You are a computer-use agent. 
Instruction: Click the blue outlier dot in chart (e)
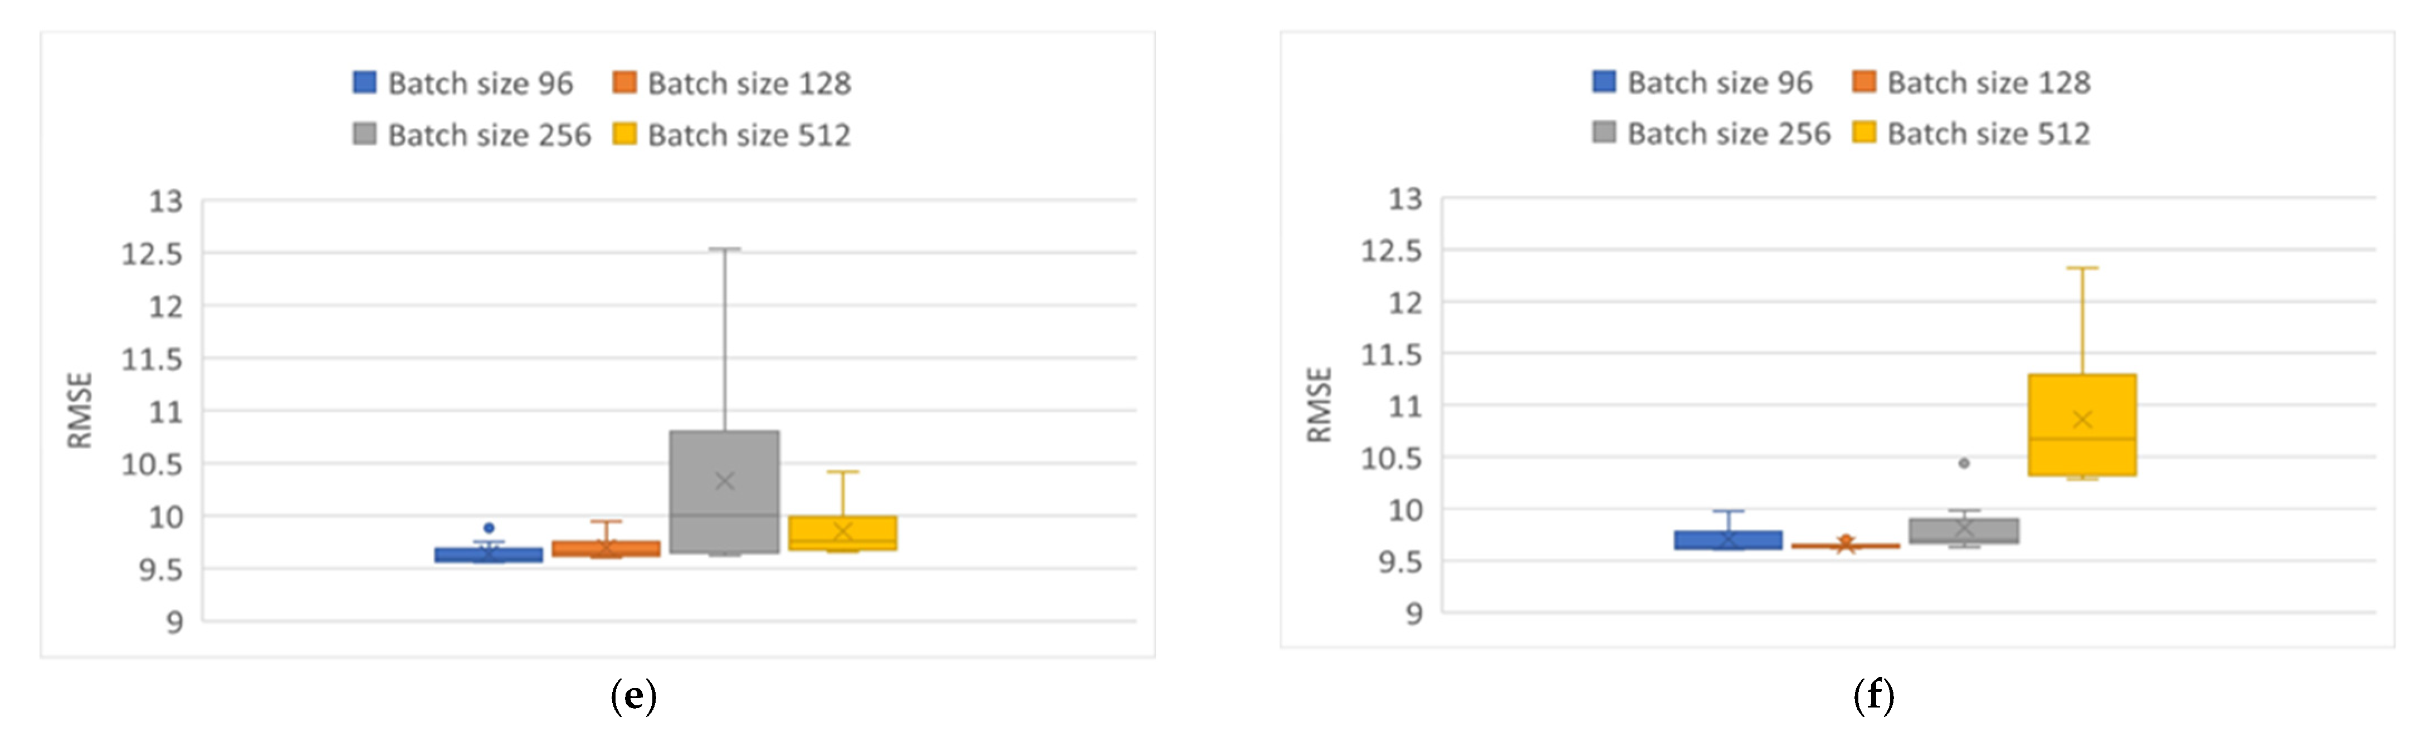coord(489,528)
